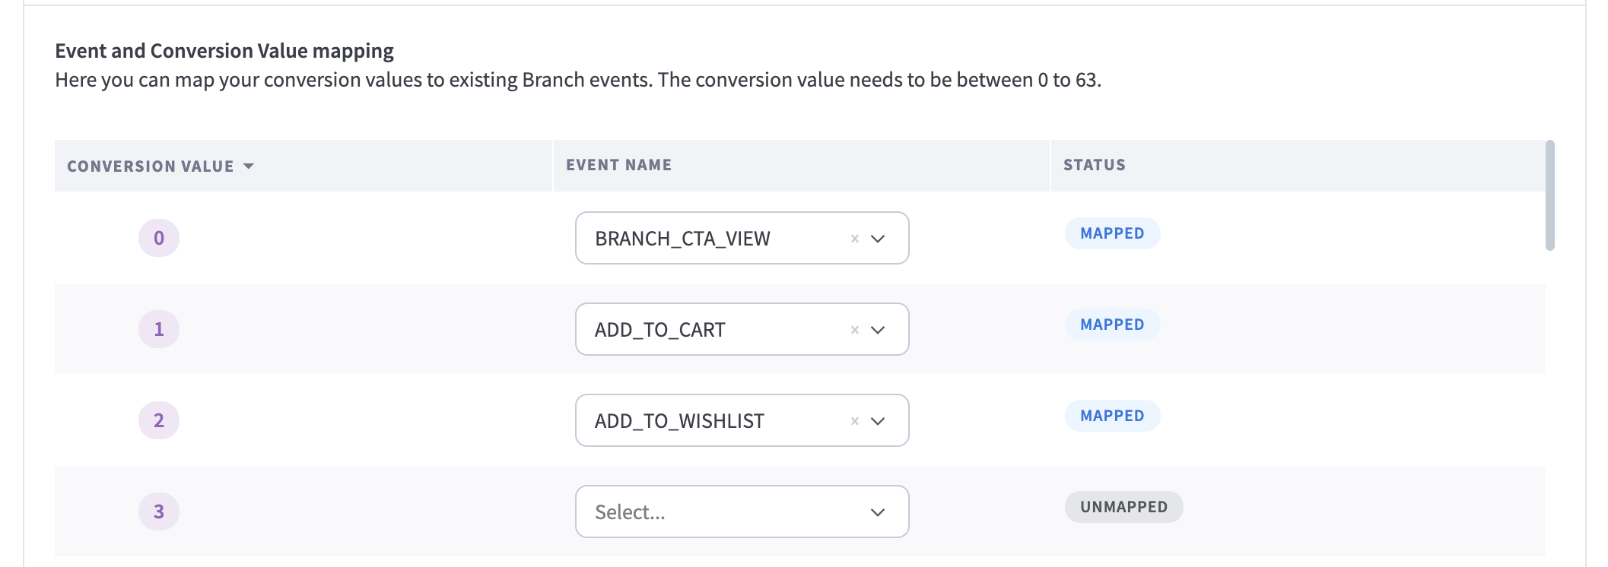Click the Conversion Value column header label
The width and height of the screenshot is (1608, 567).
tap(151, 166)
